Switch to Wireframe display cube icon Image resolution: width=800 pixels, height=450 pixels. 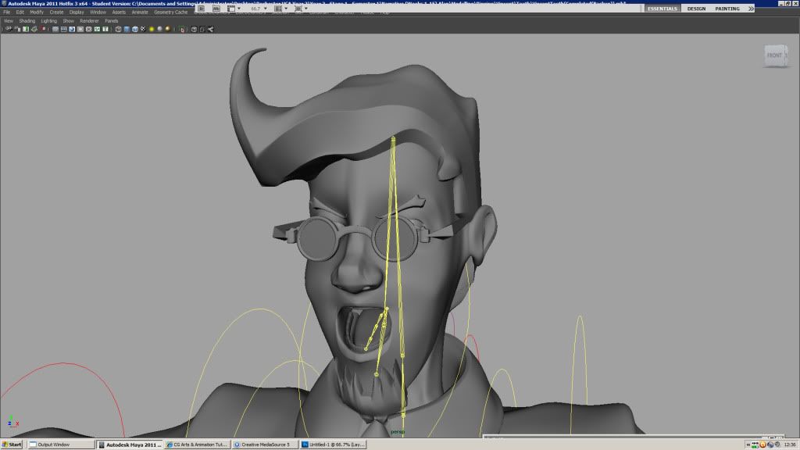[x=119, y=29]
